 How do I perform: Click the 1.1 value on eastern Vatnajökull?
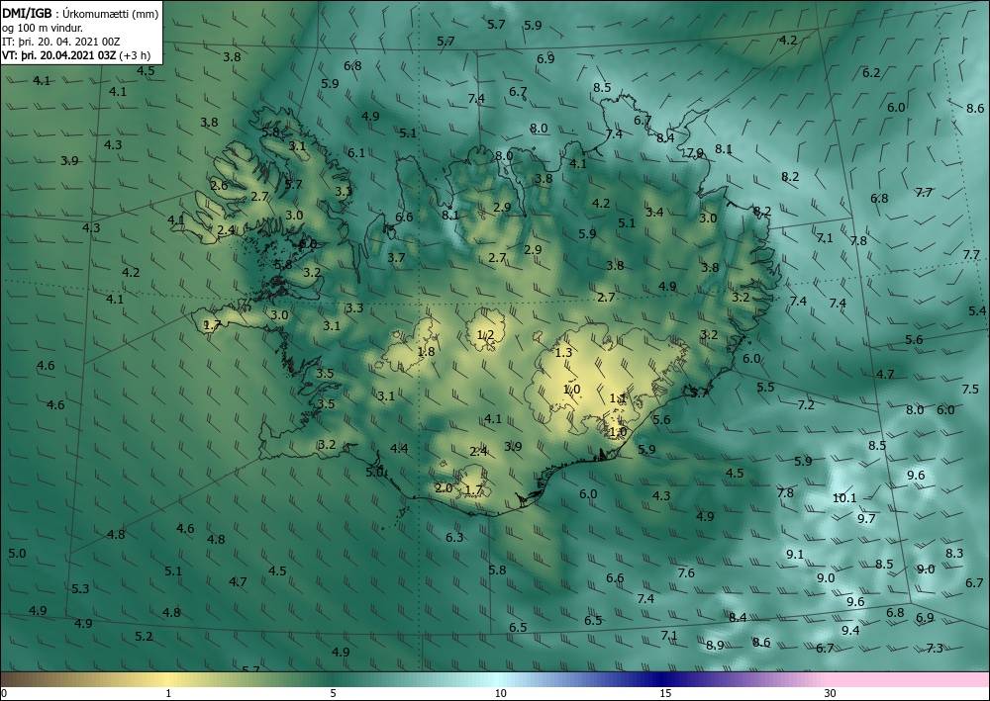pos(618,398)
